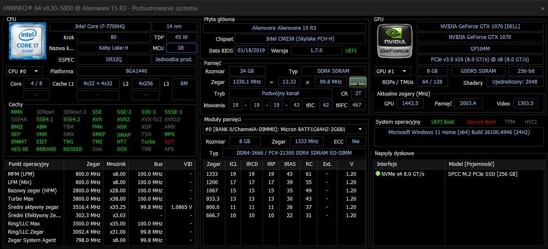Click the Intel Core i7-7700HQ name field

tap(100, 26)
